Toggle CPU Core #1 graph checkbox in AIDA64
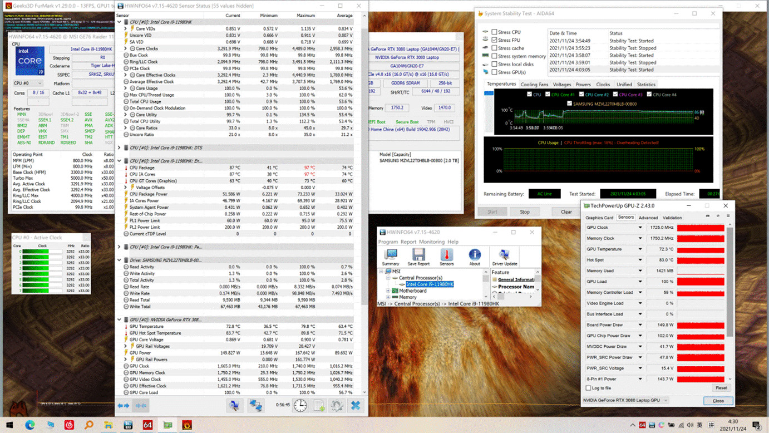The image size is (769, 433). [x=548, y=95]
